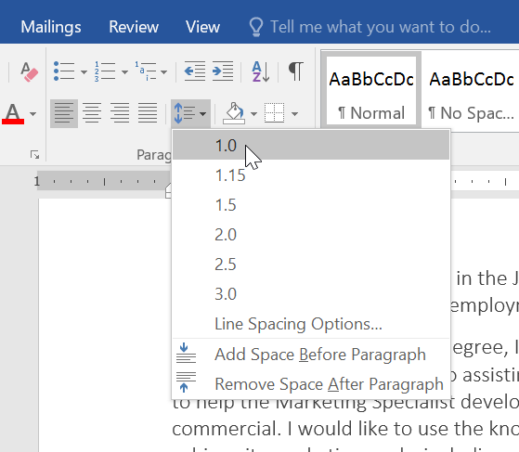Open the Mailings ribbon tab
Screen dimensions: 519x452
(51, 27)
